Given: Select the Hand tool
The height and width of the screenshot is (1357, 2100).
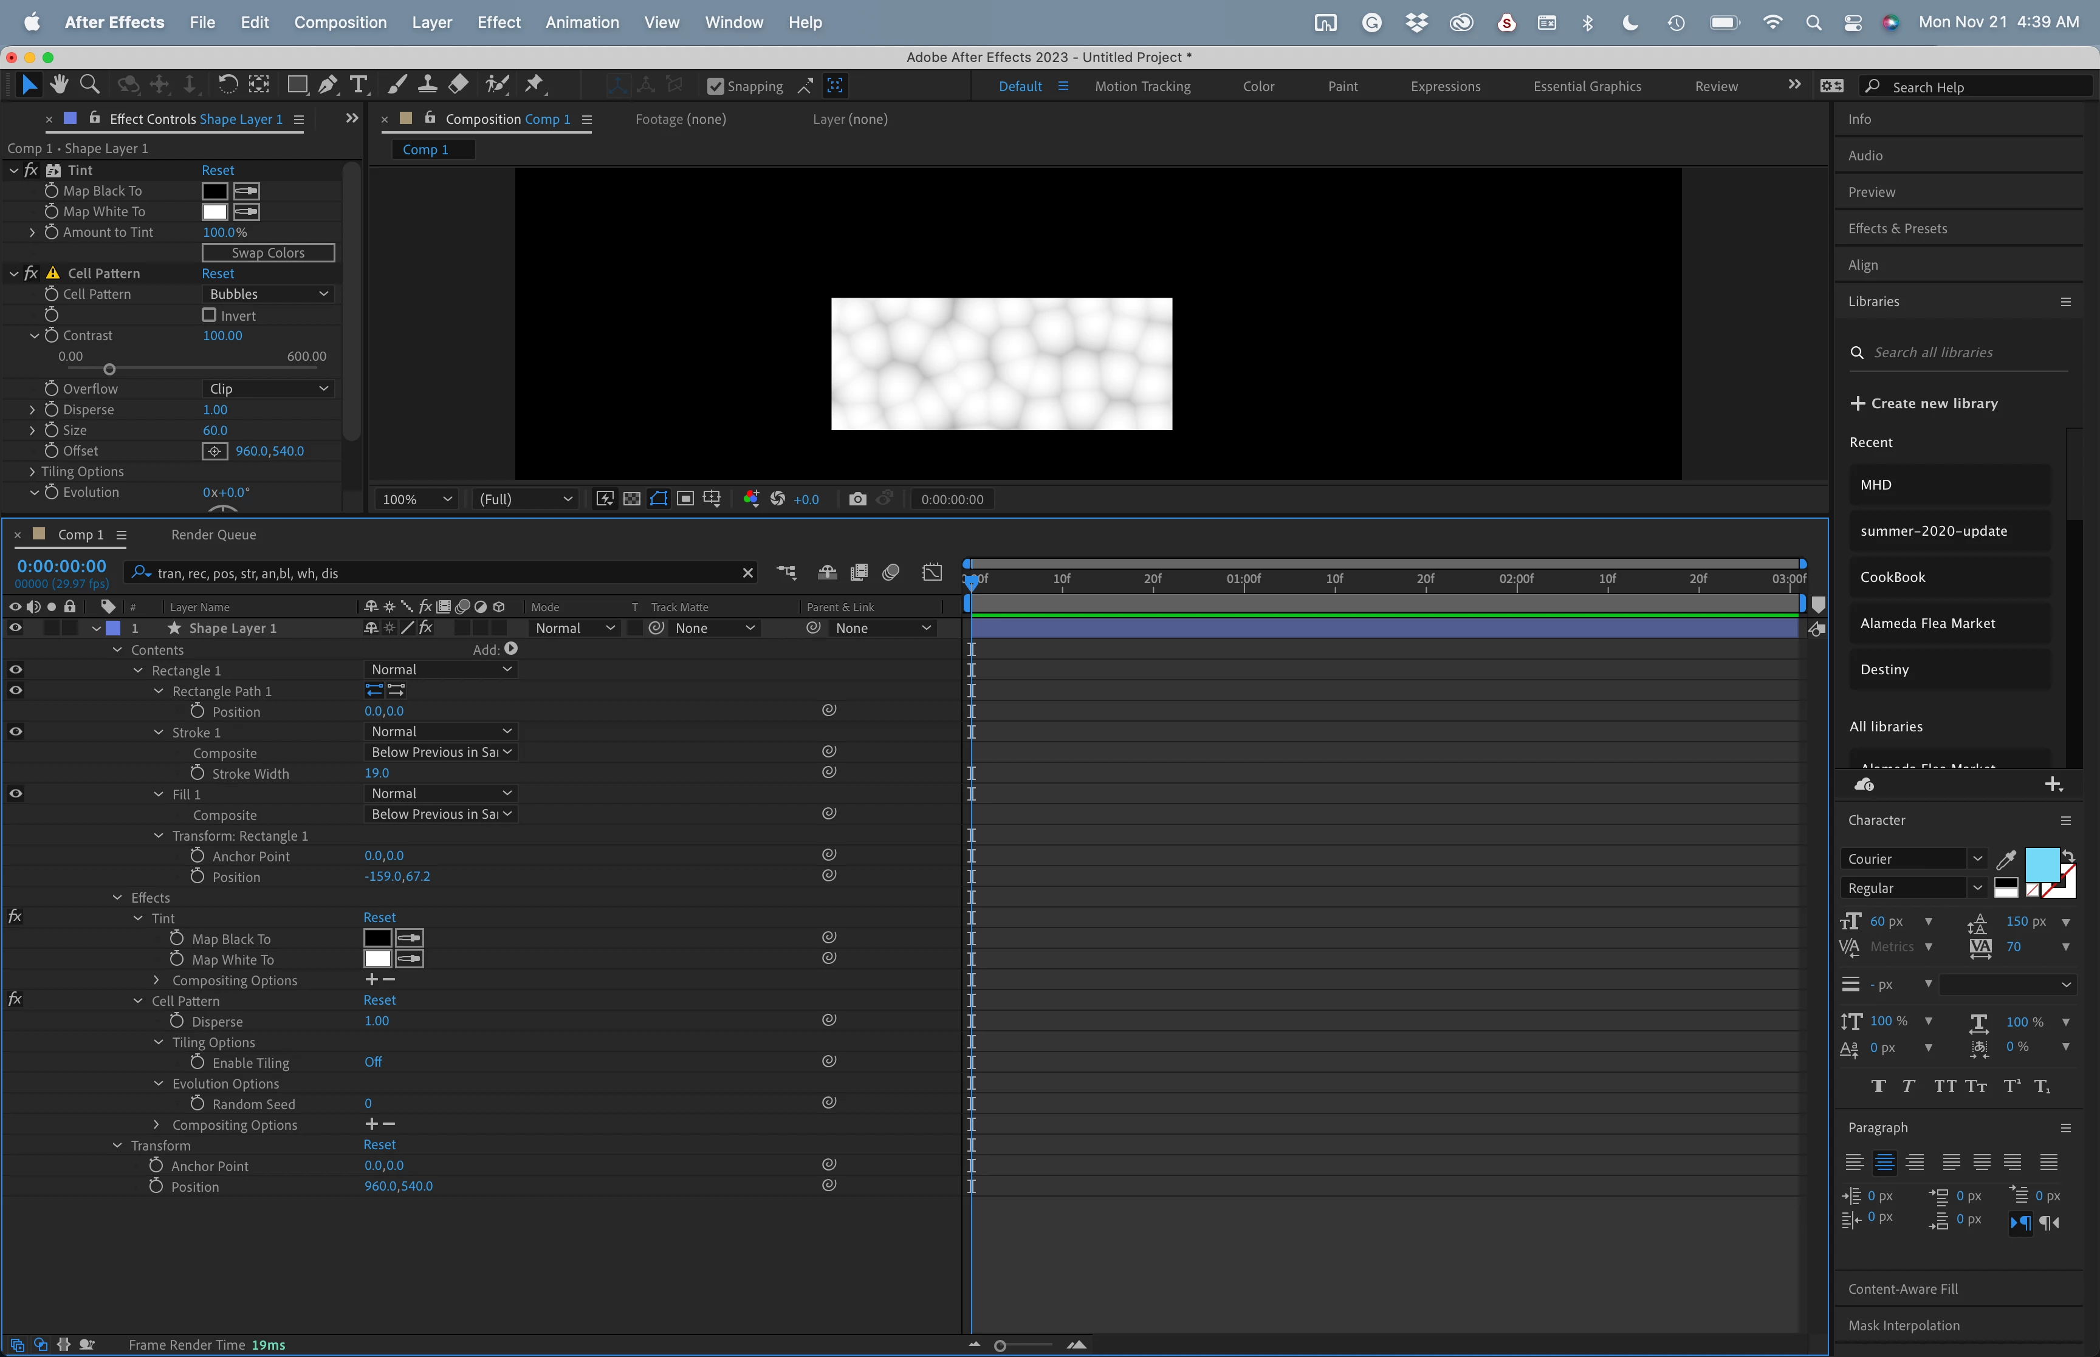Looking at the screenshot, I should [59, 84].
